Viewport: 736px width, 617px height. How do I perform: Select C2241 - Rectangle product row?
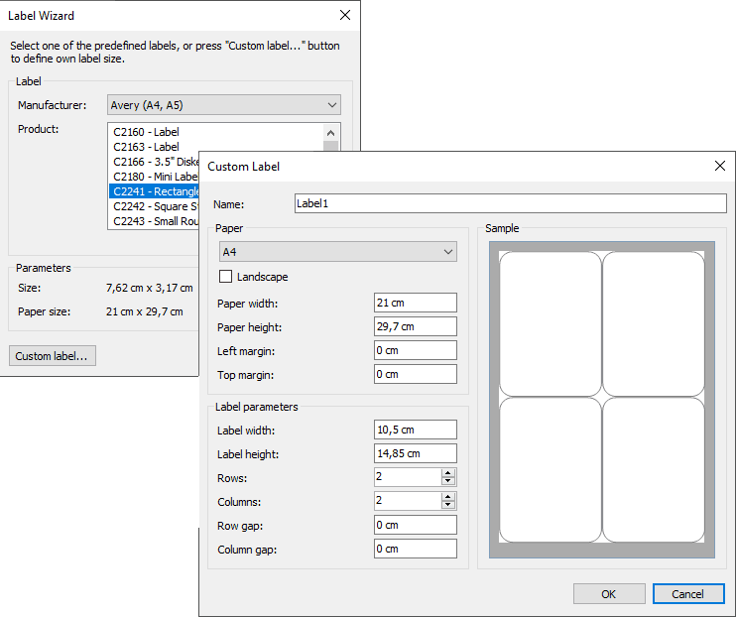(155, 191)
